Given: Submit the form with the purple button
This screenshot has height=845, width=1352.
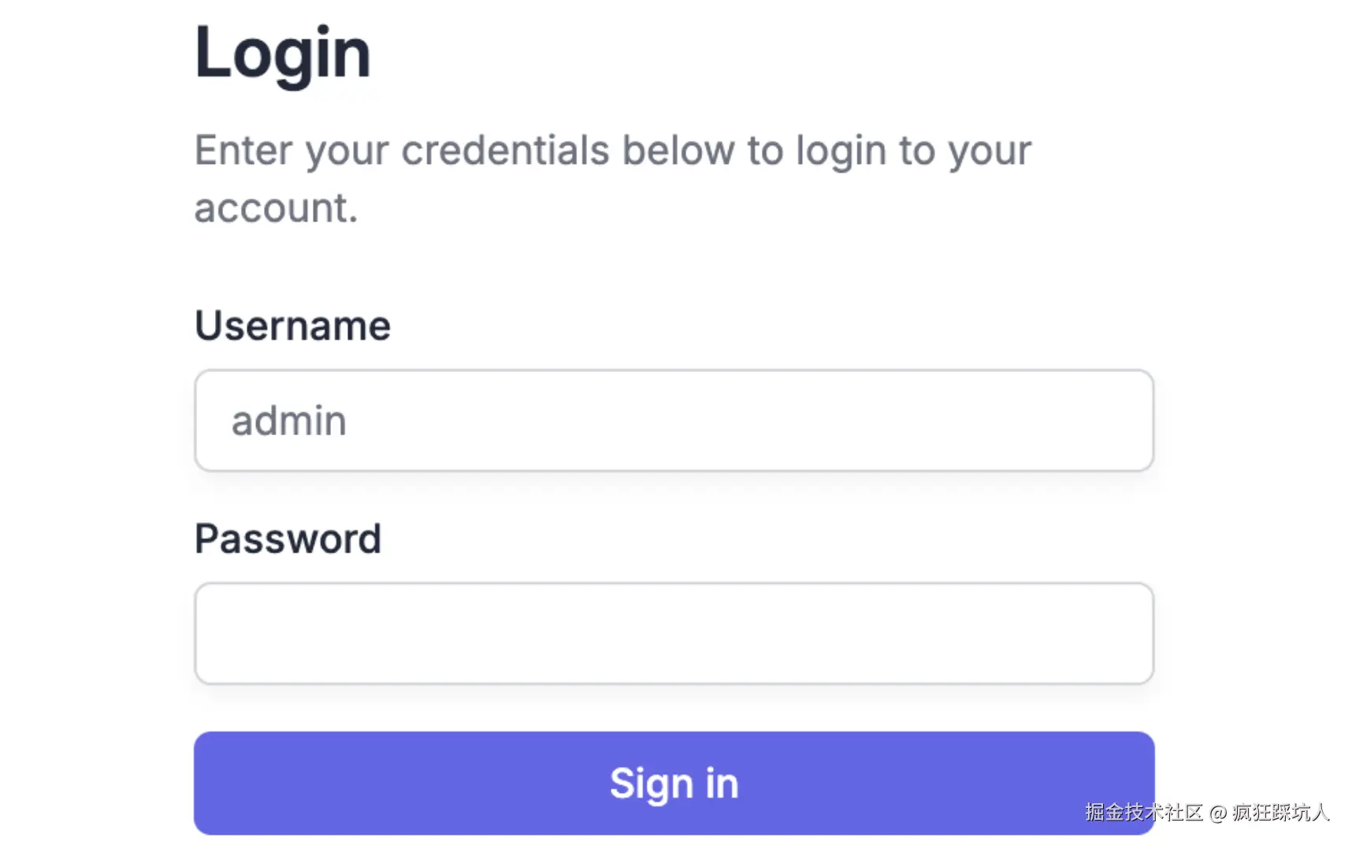Looking at the screenshot, I should pyautogui.click(x=674, y=783).
